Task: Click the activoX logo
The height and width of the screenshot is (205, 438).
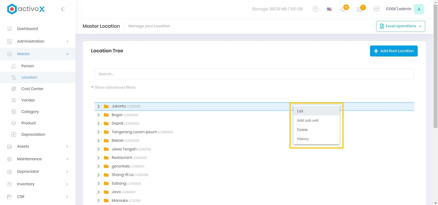Action: tap(26, 9)
